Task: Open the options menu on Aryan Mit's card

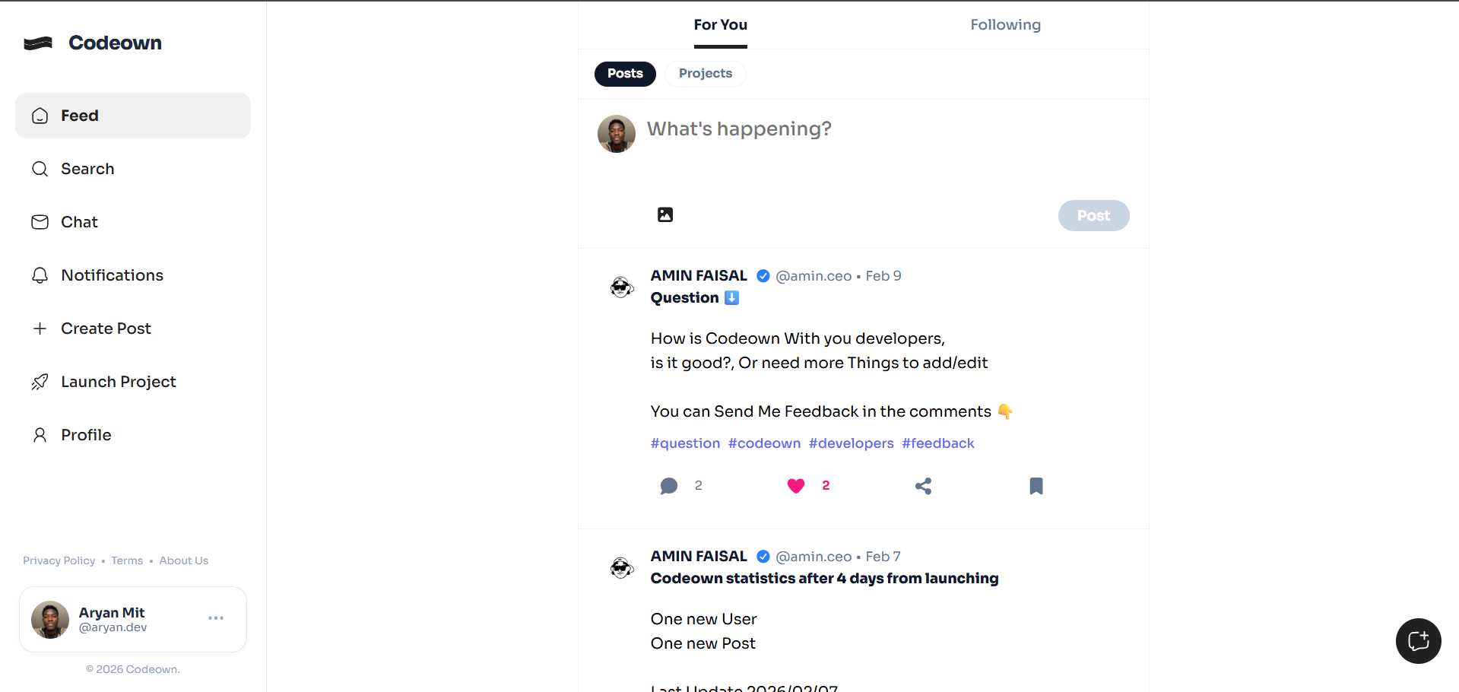Action: tap(215, 618)
